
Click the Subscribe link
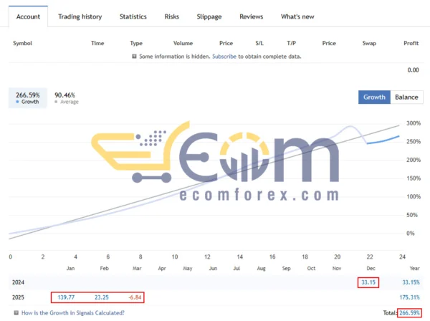[x=225, y=56]
